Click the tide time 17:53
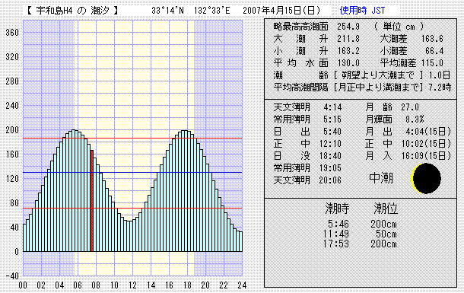Image resolution: width=464 pixels, height=293 pixels. tap(336, 244)
